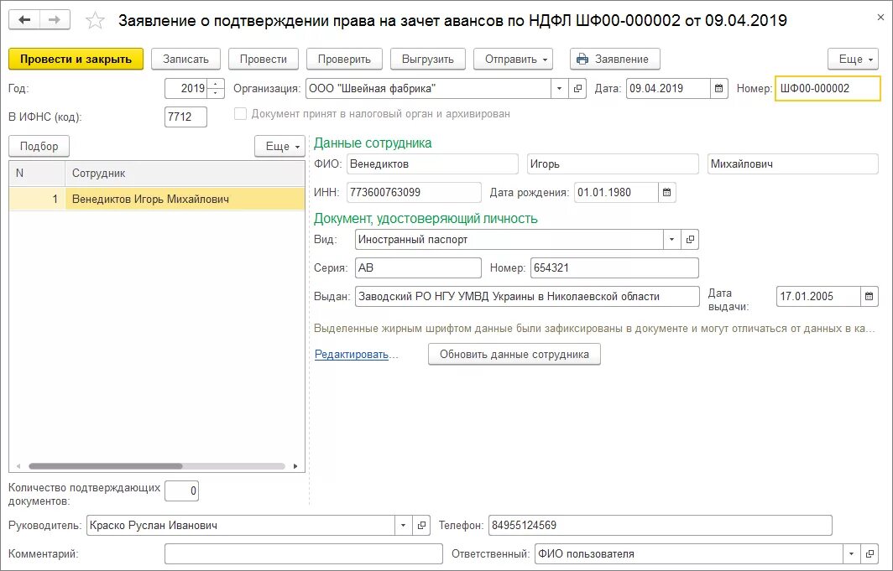Increase the year with stepper up arrow
The width and height of the screenshot is (893, 571).
(215, 84)
